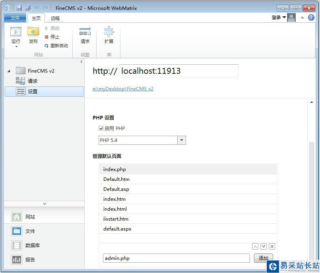
Task: Select Default.asp in default pages list
Action: click(x=188, y=189)
